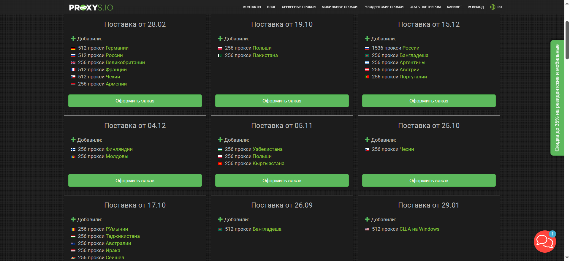Screen dimensions: 570x261
Task: Click the USA flag icon
Action: 367,229
